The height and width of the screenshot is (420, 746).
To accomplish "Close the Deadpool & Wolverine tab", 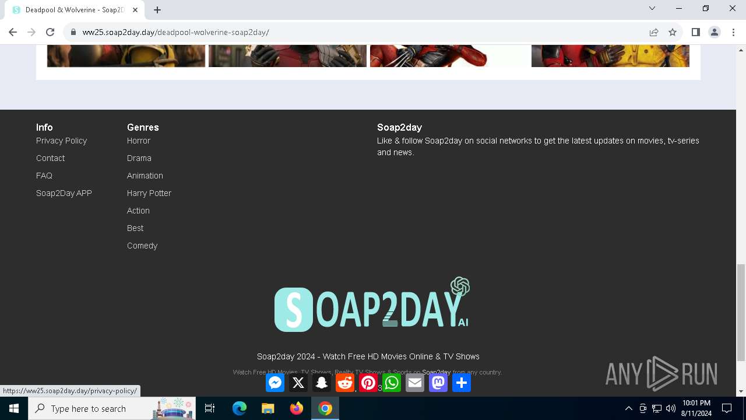I will 135,10.
